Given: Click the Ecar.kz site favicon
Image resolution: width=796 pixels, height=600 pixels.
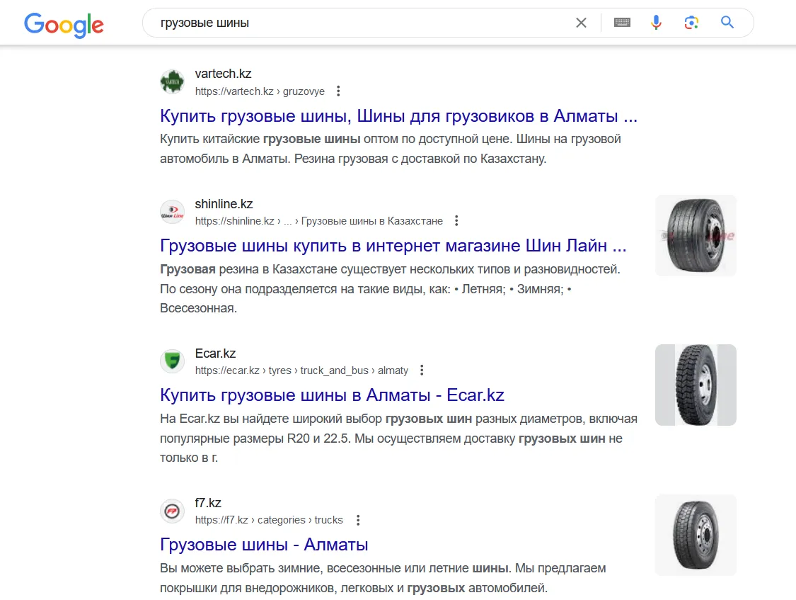Looking at the screenshot, I should pos(172,361).
